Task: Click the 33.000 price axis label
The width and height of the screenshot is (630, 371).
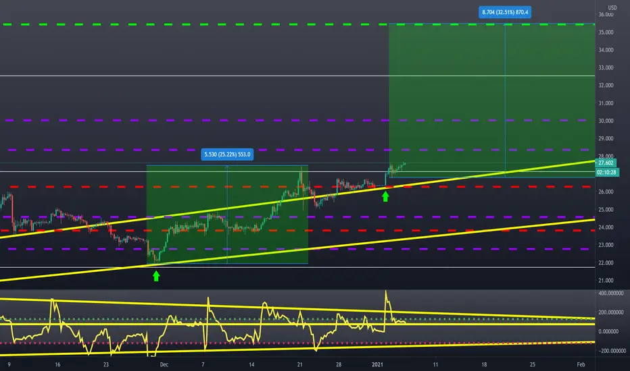Action: pyautogui.click(x=606, y=67)
